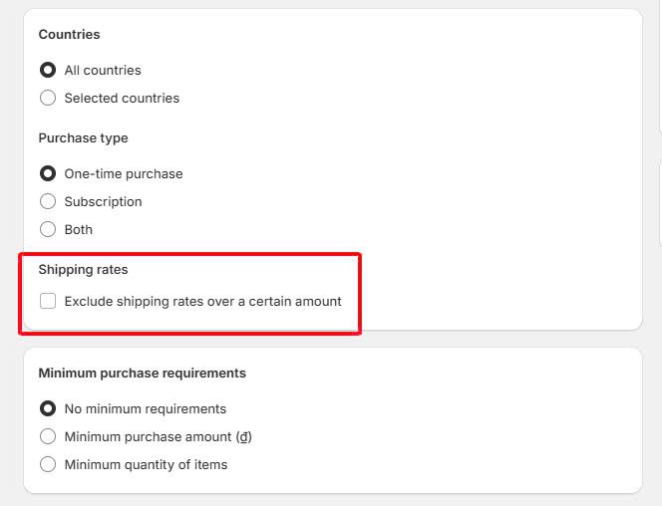Select the Both purchase type radio button

point(48,229)
